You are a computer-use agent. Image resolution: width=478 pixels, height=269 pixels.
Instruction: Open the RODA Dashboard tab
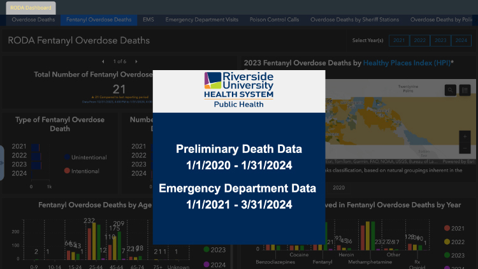coord(31,8)
